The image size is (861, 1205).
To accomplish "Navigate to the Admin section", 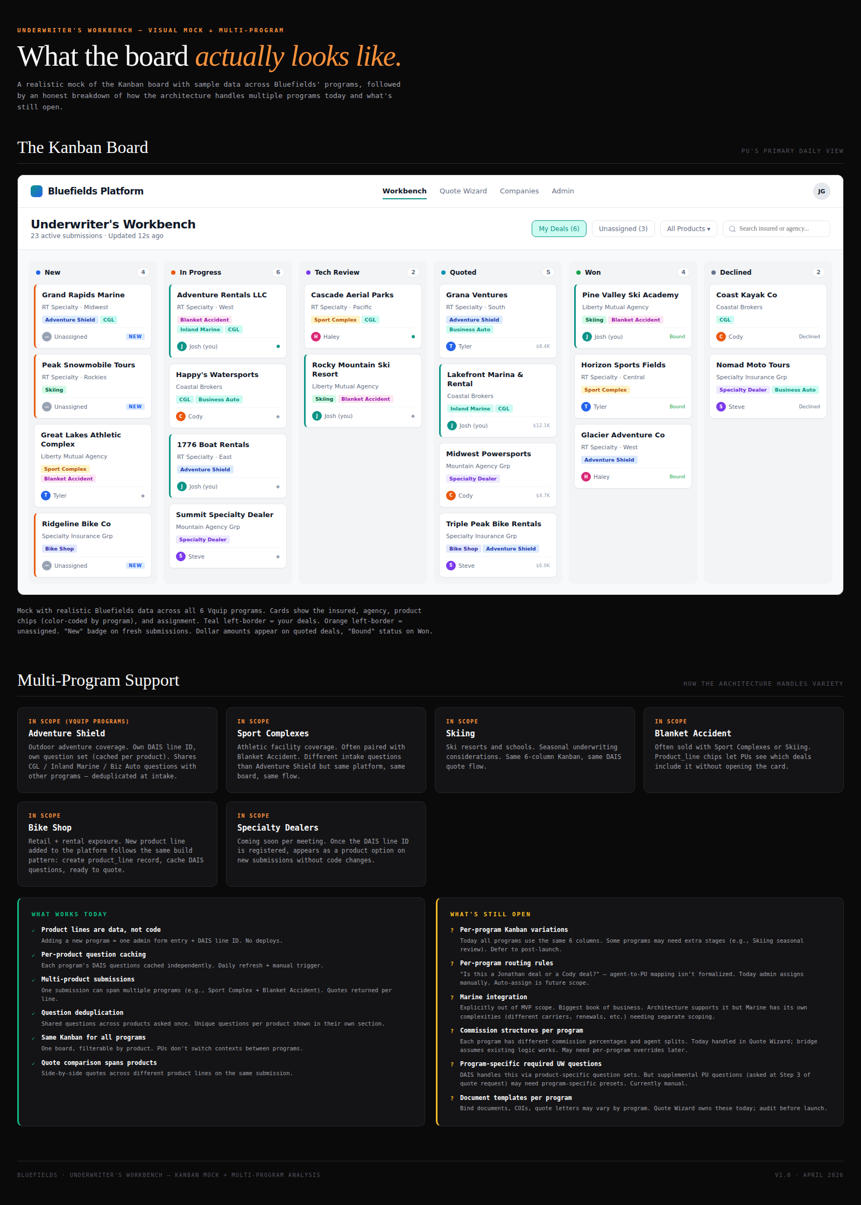I will [x=562, y=191].
